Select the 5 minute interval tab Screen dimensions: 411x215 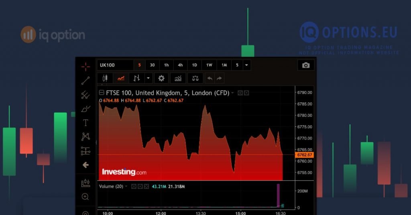click(x=139, y=65)
